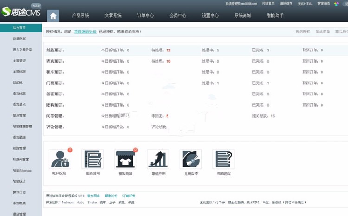
Task: Open the 系统版本 system version disc icon
Action: pyautogui.click(x=191, y=159)
